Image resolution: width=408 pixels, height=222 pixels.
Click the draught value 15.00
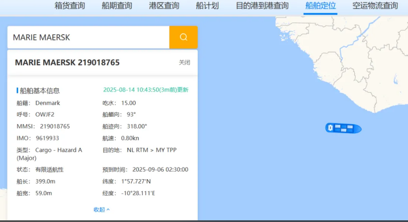(x=129, y=103)
